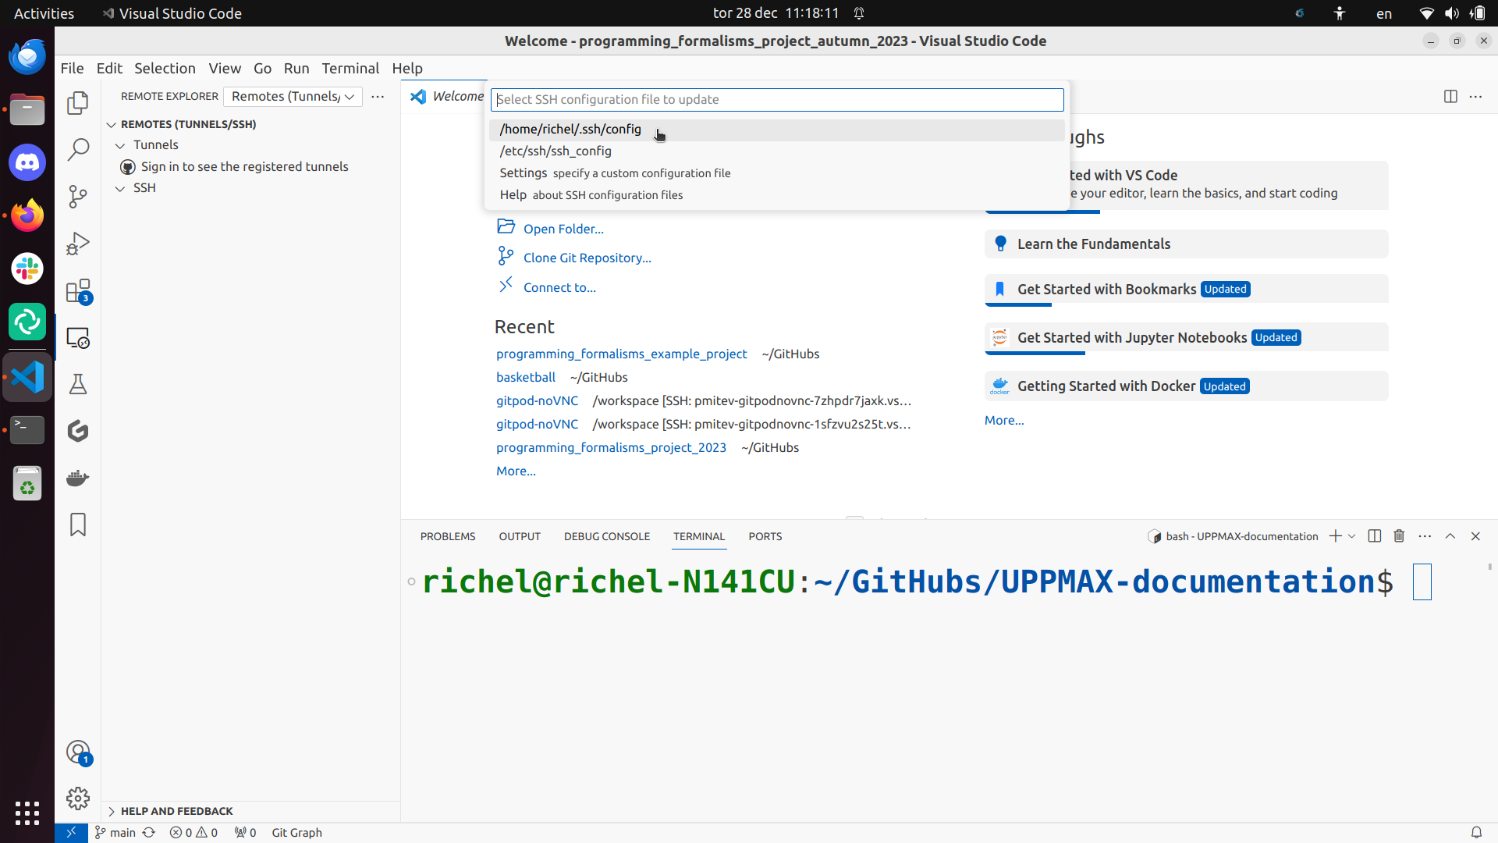Open the Extensions view

[78, 291]
